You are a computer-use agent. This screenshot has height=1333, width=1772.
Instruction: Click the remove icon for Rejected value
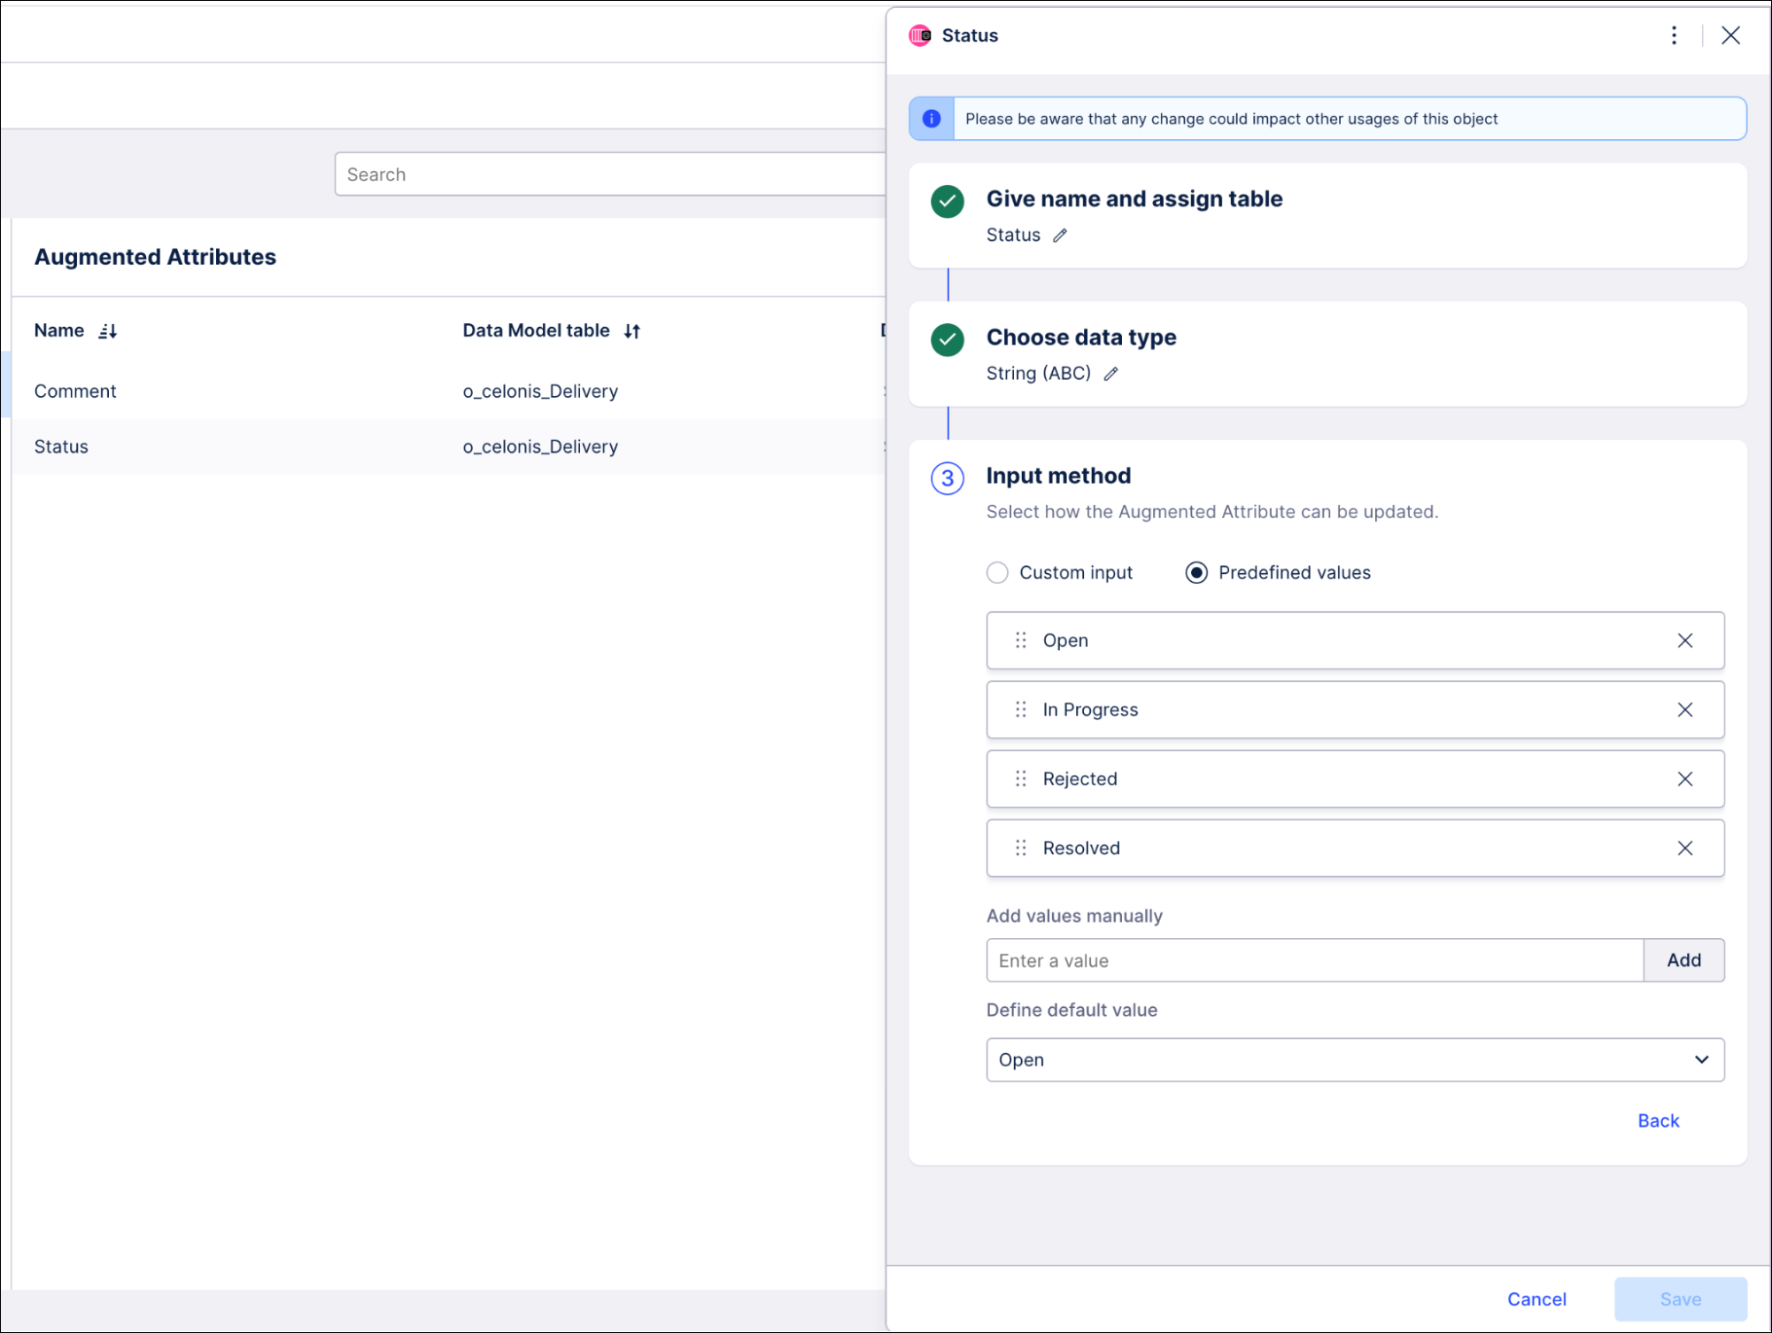click(x=1685, y=779)
